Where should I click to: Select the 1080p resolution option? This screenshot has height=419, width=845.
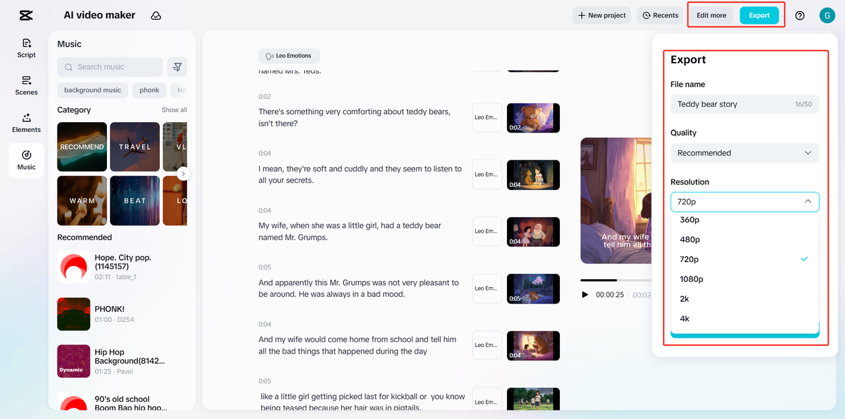pos(691,278)
